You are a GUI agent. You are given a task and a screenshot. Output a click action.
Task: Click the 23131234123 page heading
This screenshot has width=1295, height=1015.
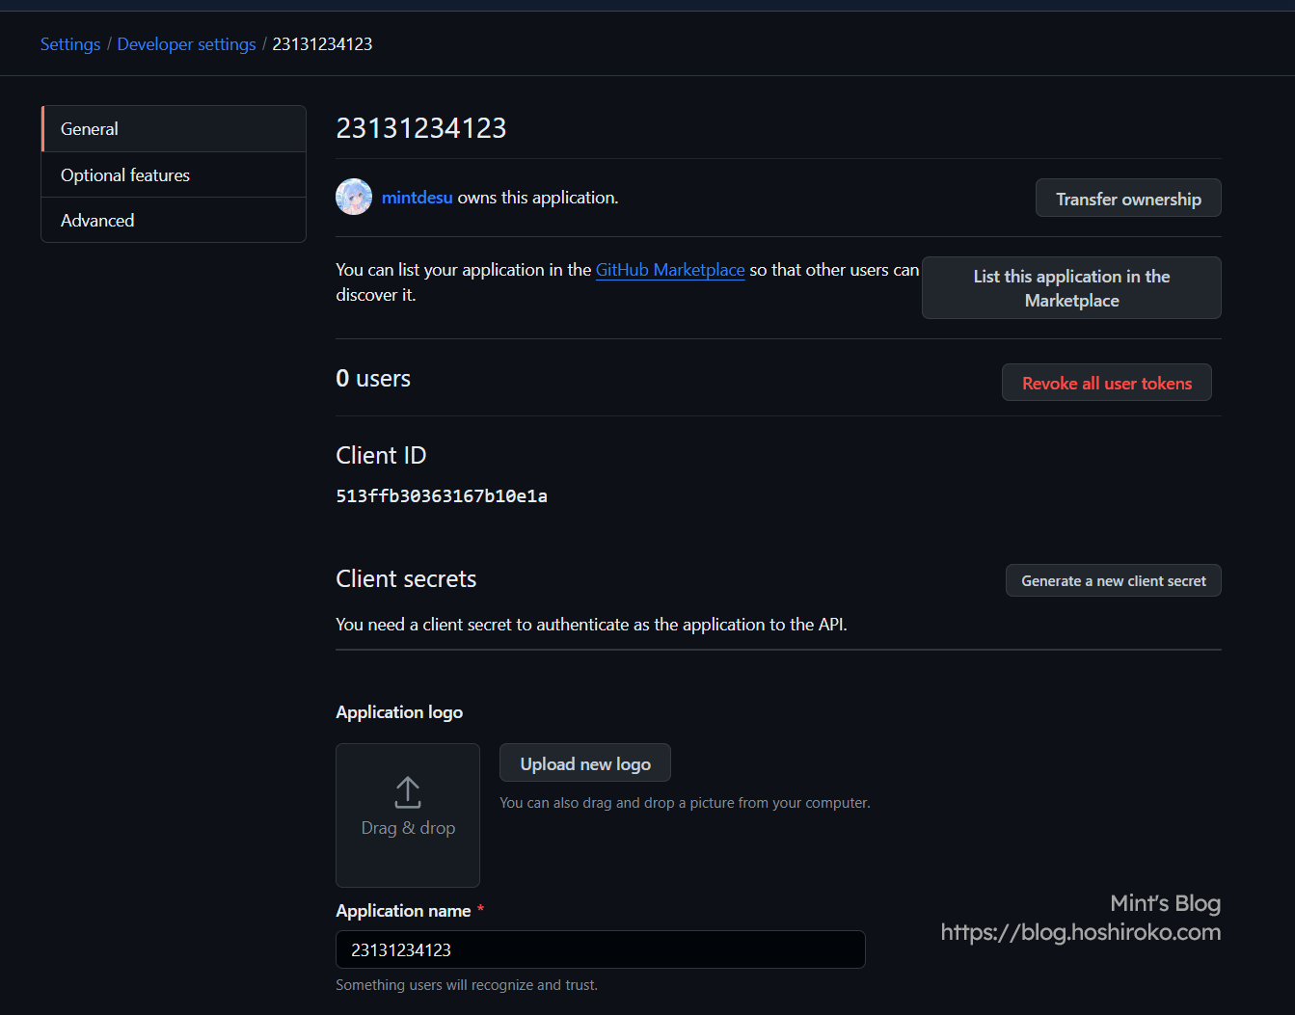(421, 128)
